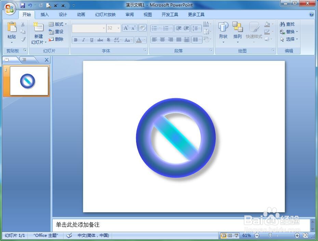This screenshot has width=318, height=241.
Task: Click the Replace (替换) button
Action: click(289, 31)
